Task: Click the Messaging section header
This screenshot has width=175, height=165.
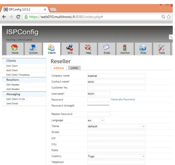Action: 24,94
